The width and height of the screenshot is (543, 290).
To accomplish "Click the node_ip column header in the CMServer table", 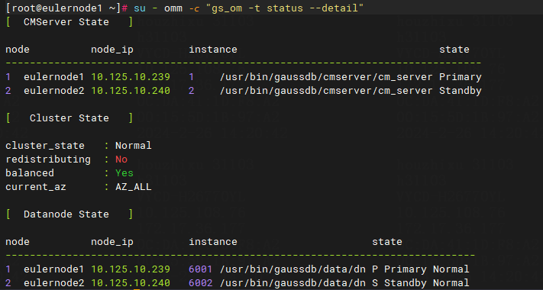I will point(112,50).
